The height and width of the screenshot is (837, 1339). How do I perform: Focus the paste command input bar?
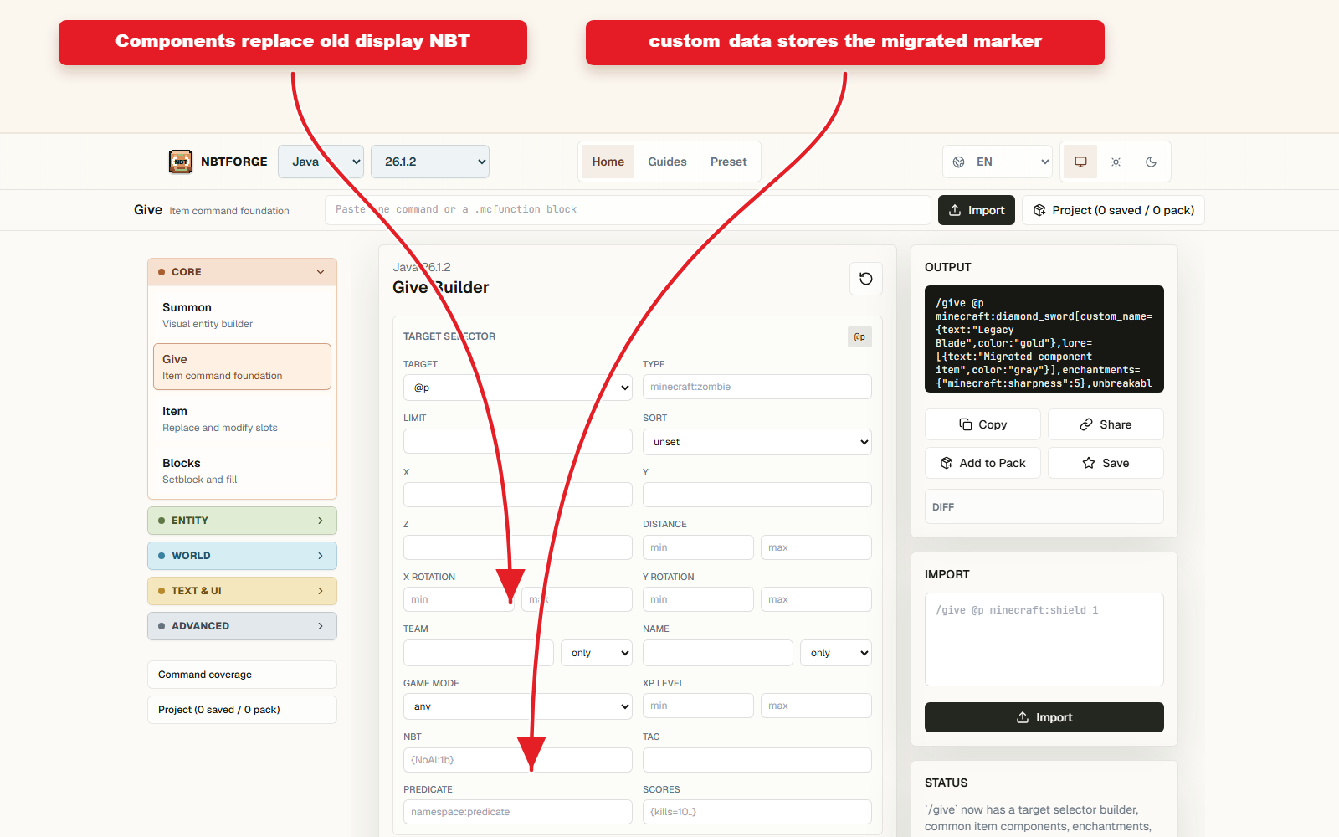(x=628, y=210)
